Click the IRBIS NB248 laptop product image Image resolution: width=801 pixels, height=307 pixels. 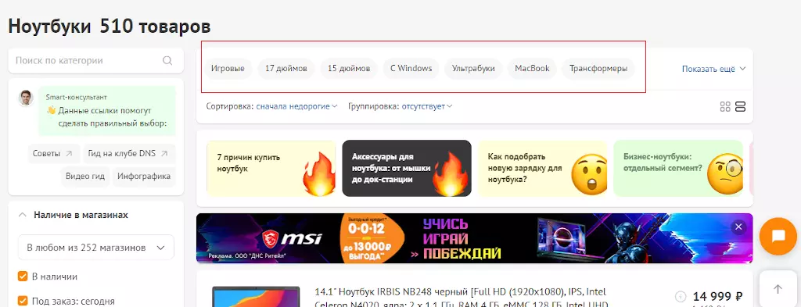[256, 297]
